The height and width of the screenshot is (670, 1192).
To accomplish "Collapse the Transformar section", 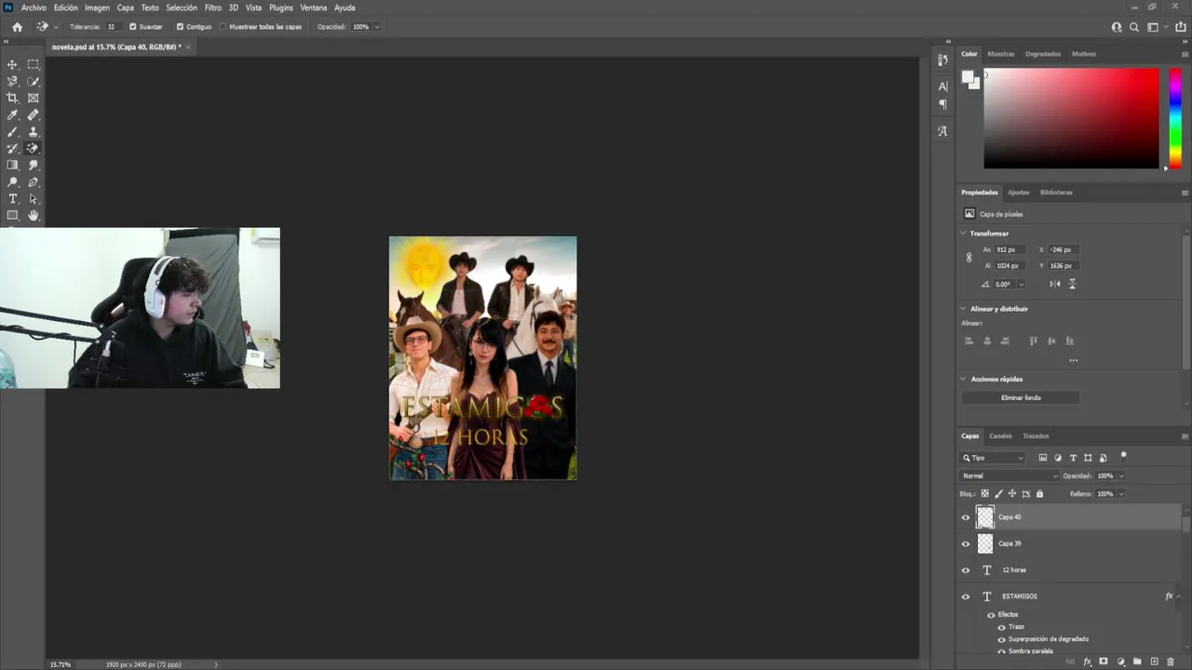I will 963,234.
